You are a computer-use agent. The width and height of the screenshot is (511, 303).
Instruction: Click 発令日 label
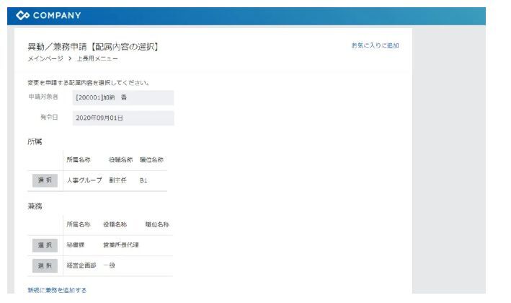point(49,118)
